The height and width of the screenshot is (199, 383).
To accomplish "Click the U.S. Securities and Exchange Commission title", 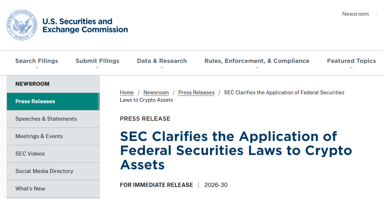I will tap(85, 25).
